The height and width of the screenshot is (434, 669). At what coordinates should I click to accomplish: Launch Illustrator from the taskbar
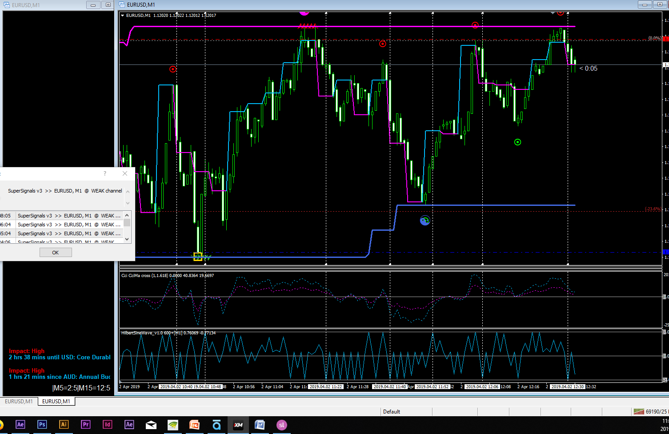pyautogui.click(x=64, y=425)
